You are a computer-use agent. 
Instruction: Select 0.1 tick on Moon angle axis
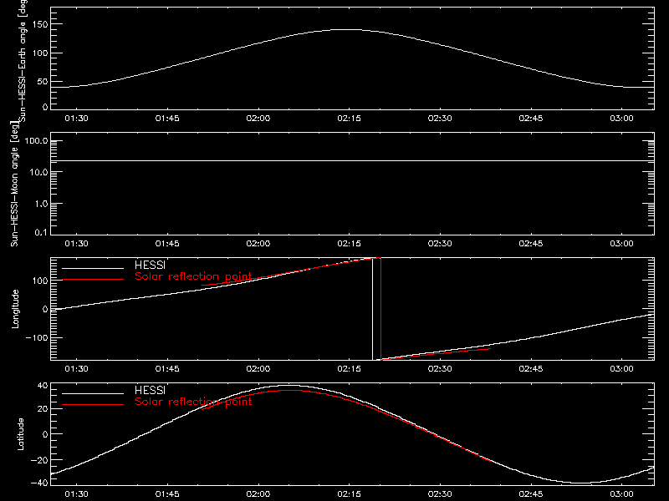(x=41, y=232)
